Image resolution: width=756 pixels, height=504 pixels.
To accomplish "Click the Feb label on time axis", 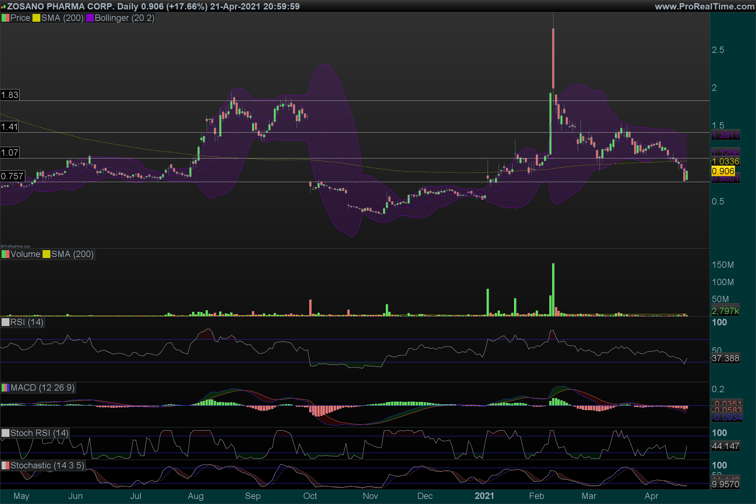I will 536,496.
